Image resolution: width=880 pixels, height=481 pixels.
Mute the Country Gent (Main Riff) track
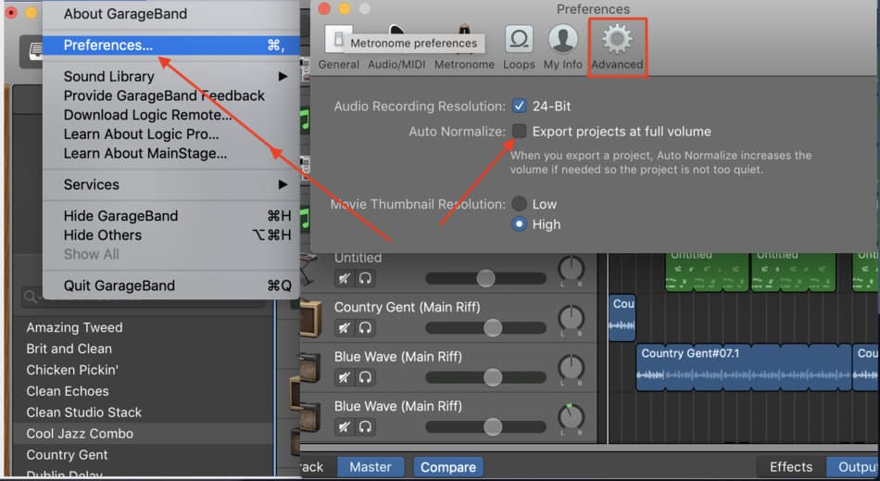tap(344, 328)
